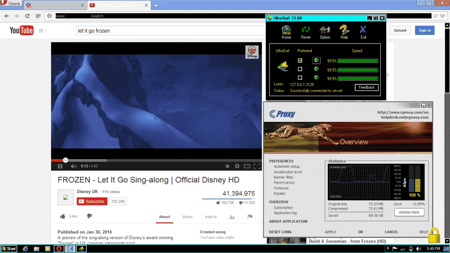Click the browser Back arrow
Screen dimensions: 450x253
(7, 16)
